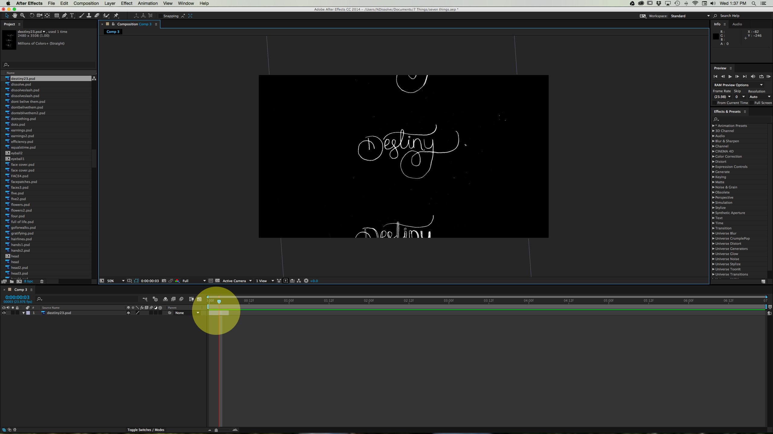773x434 pixels.
Task: Click the Effects & Presets search field
Action: click(741, 119)
